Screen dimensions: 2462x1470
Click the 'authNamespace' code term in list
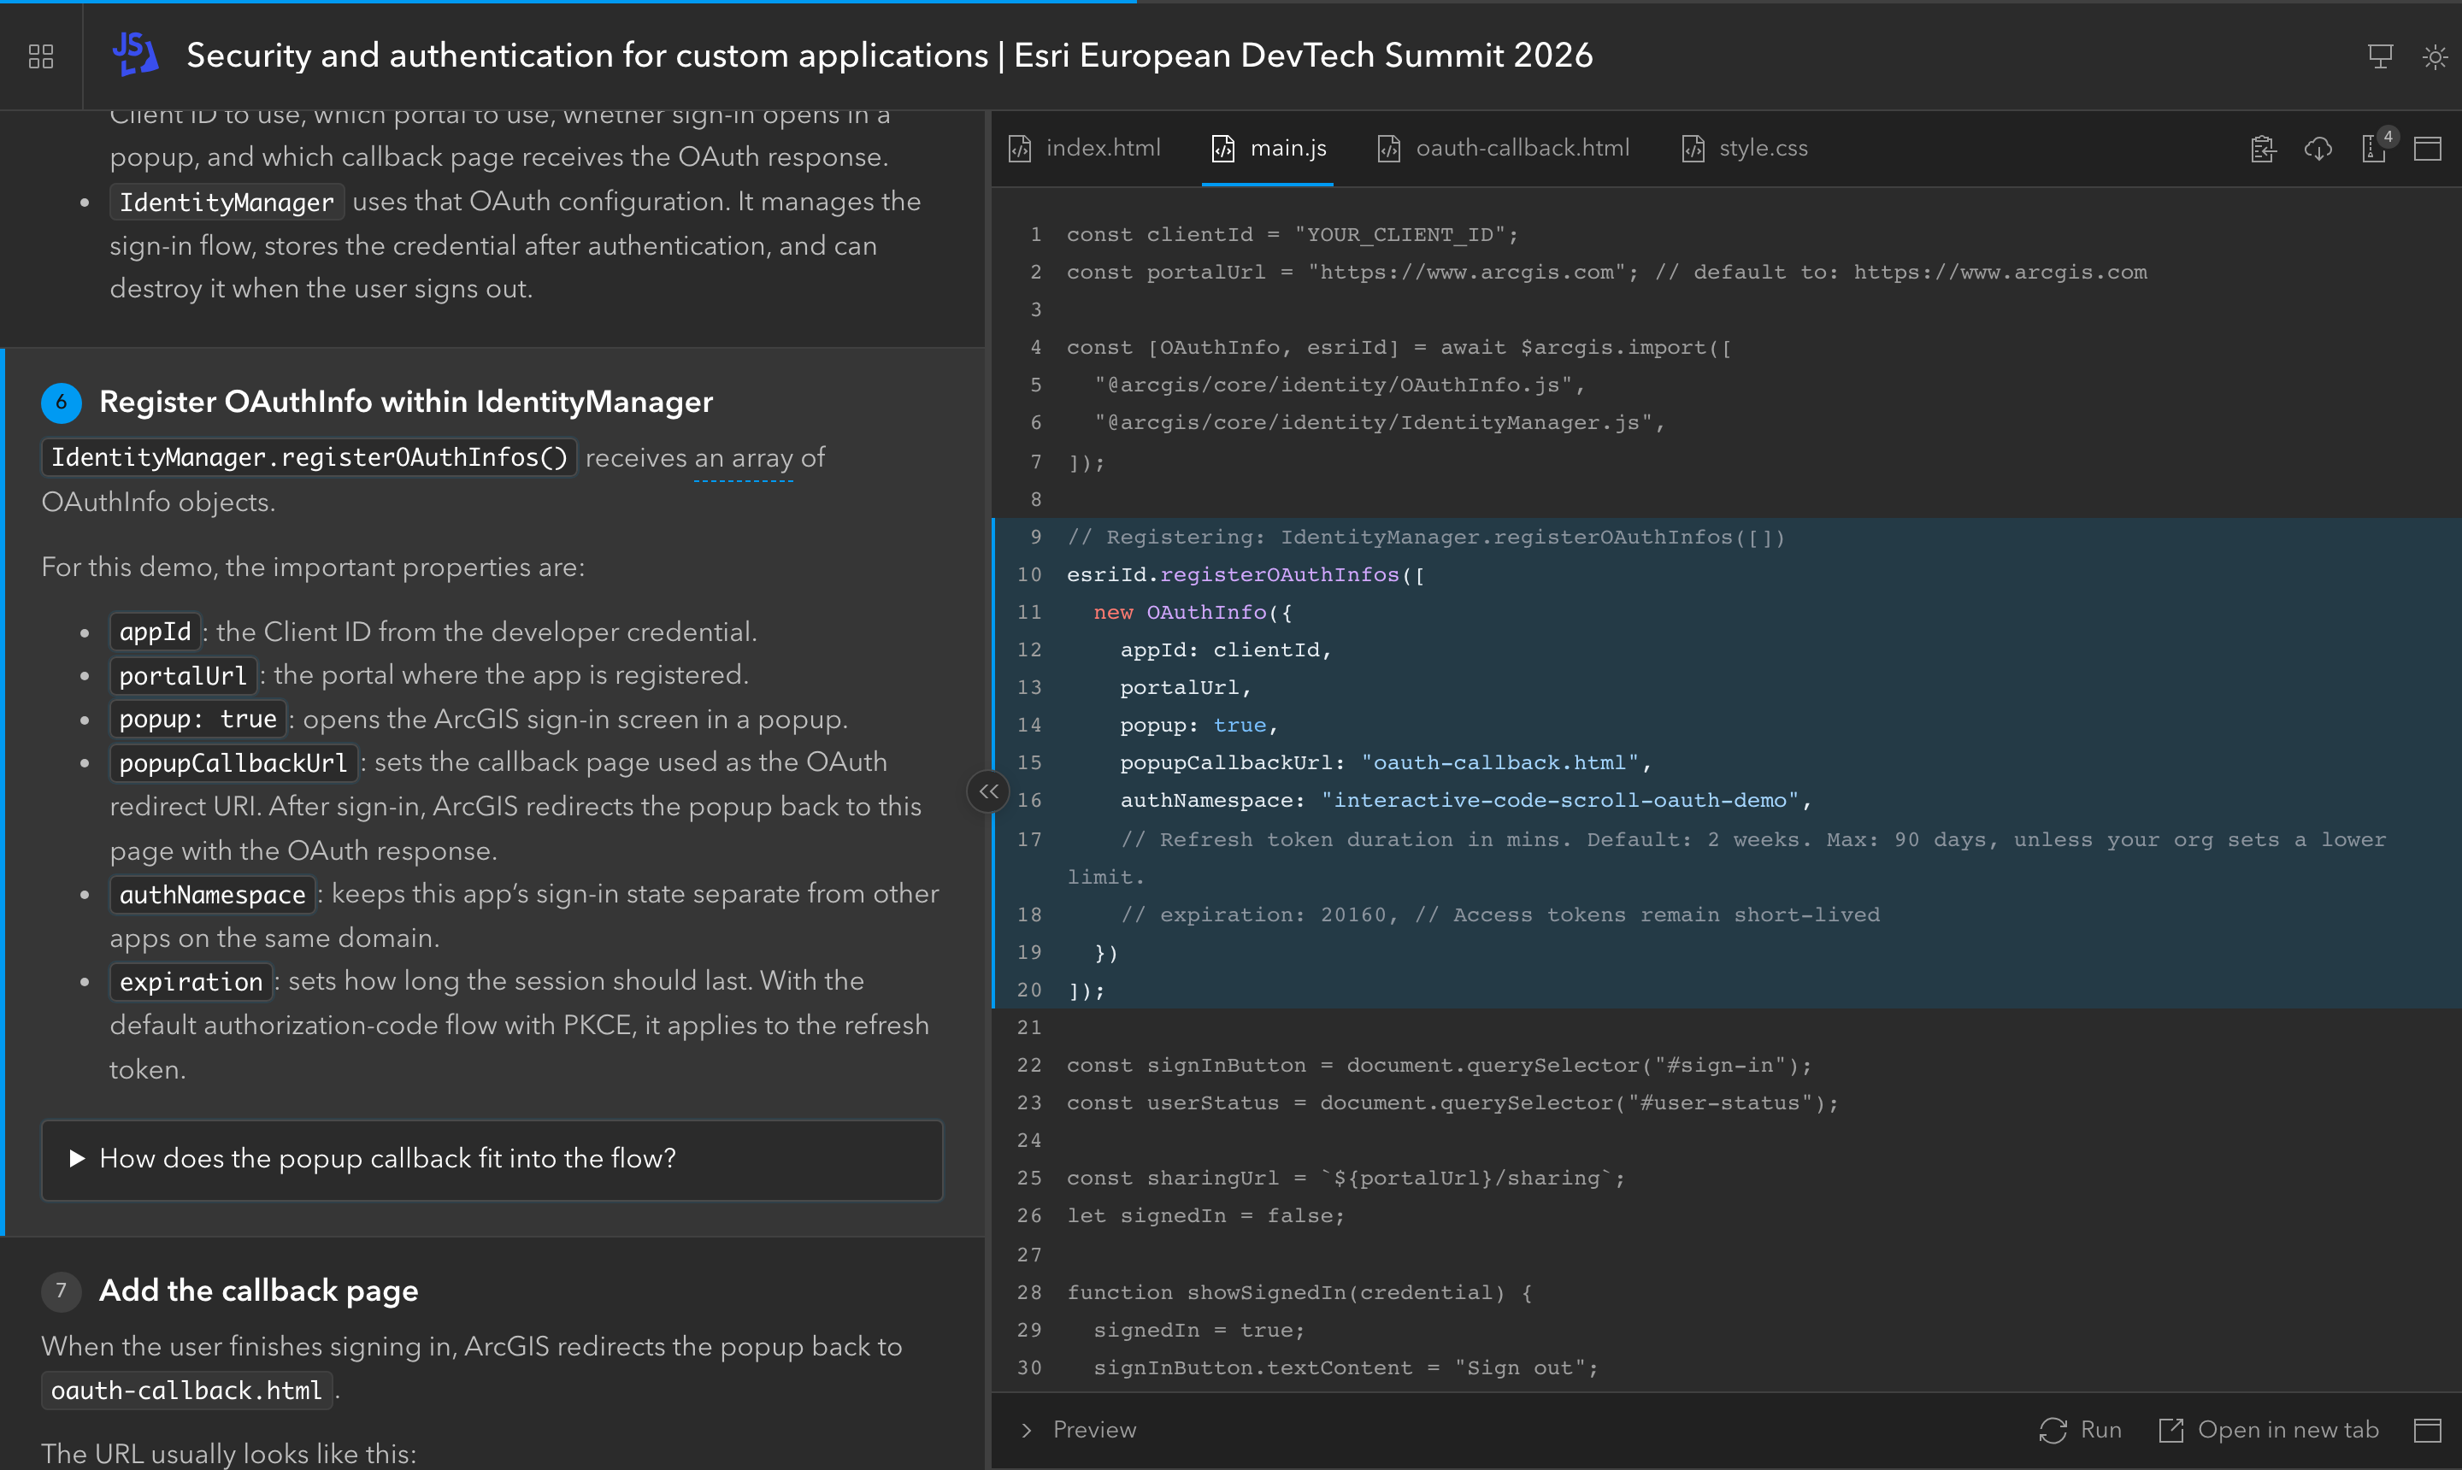click(212, 895)
